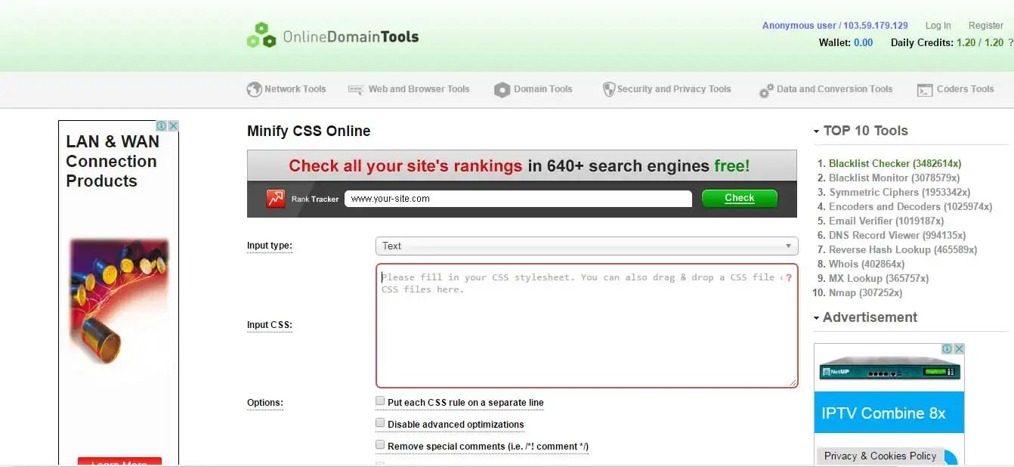Open the Input type Text dropdown
Screen dimensions: 1014x467
[586, 246]
